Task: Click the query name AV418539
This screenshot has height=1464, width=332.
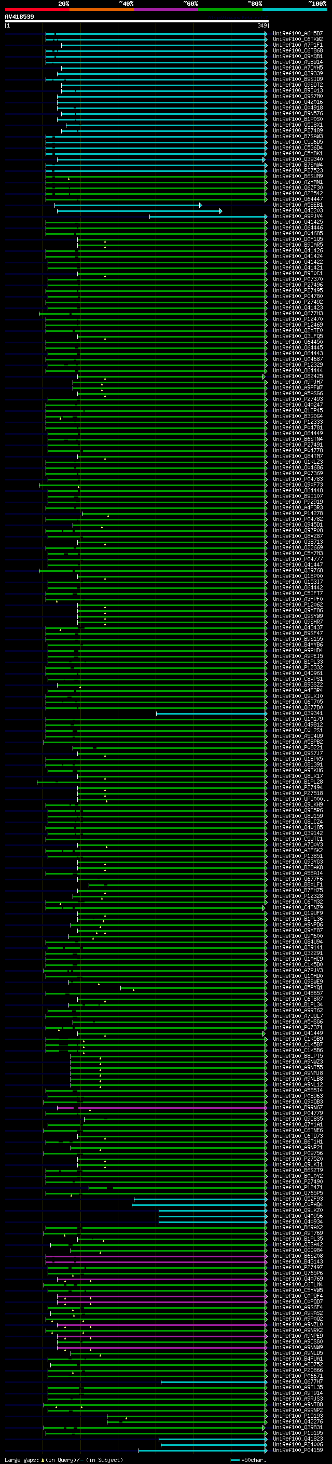Action: (x=19, y=17)
